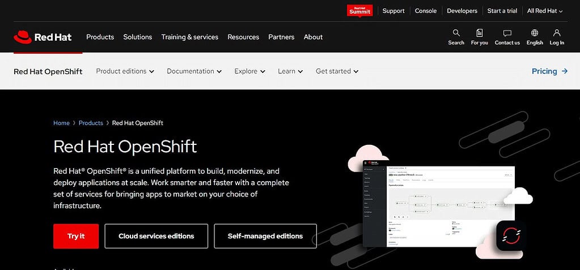Expand the Product editions menu

tap(125, 71)
